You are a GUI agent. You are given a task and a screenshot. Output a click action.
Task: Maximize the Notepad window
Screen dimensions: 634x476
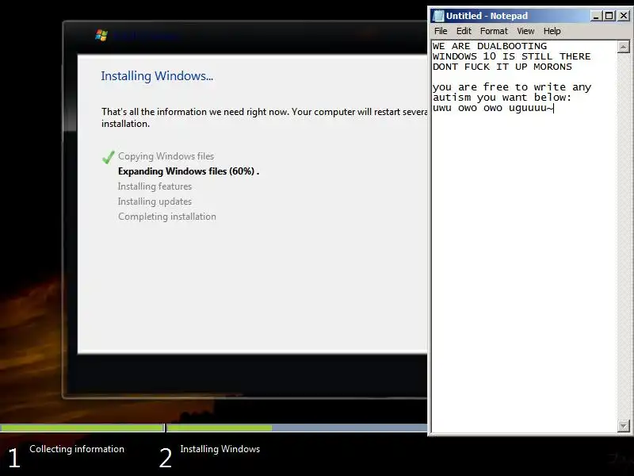(x=609, y=16)
